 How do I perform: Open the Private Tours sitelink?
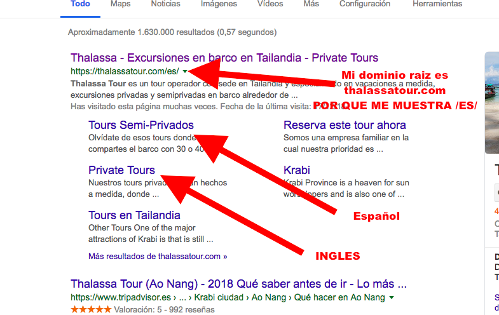pyautogui.click(x=121, y=170)
